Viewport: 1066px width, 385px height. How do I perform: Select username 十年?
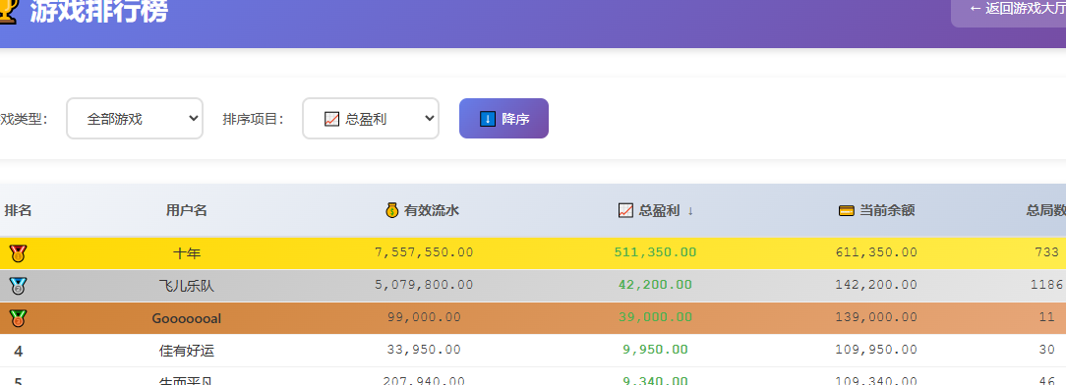click(x=186, y=254)
